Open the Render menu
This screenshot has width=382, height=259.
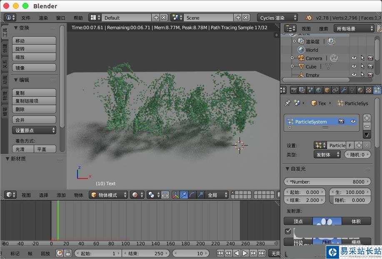click(x=43, y=18)
